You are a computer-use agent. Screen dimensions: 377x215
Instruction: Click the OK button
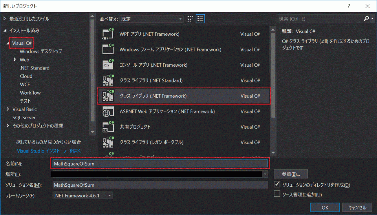[325, 208]
